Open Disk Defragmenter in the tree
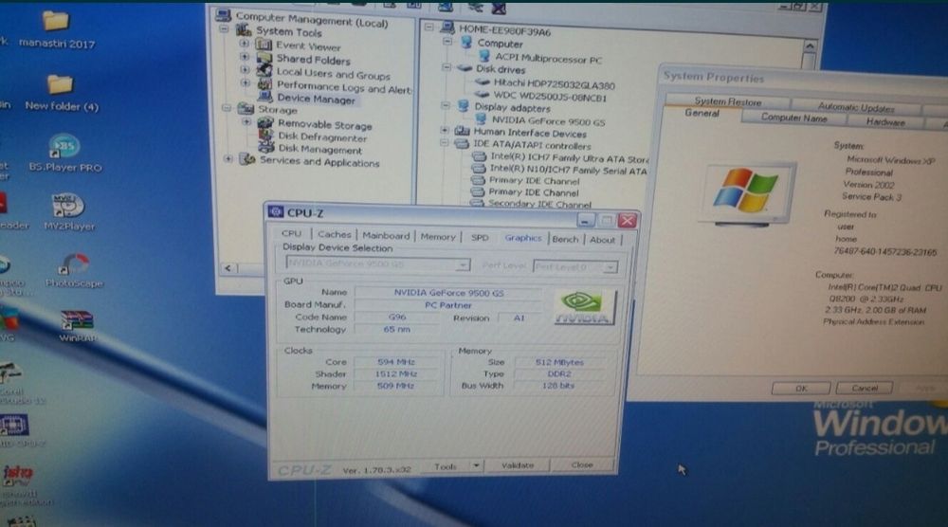Image resolution: width=948 pixels, height=527 pixels. (x=321, y=137)
